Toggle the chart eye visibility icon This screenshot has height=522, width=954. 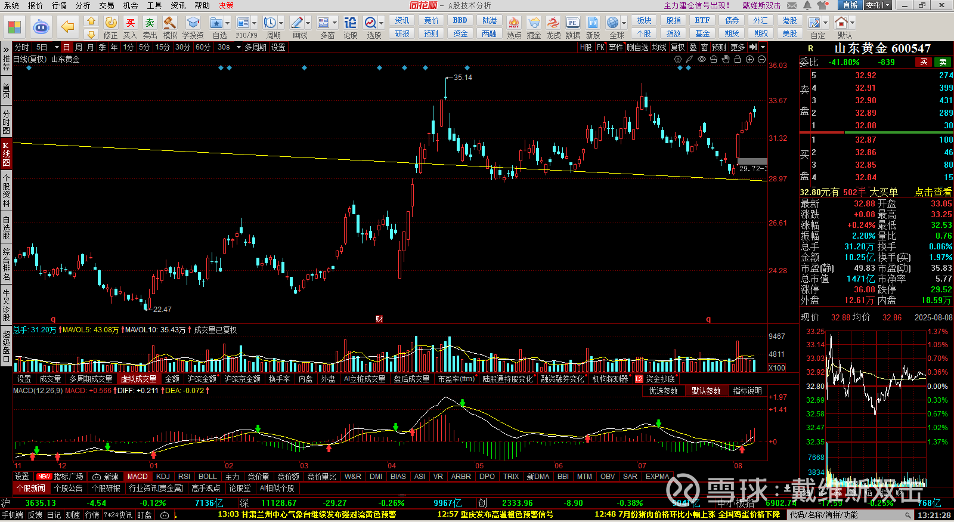pyautogui.click(x=702, y=60)
